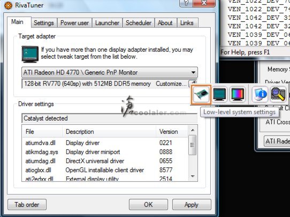Switch to the Settings tab
Image resolution: width=290 pixels, height=217 pixels.
click(x=44, y=23)
